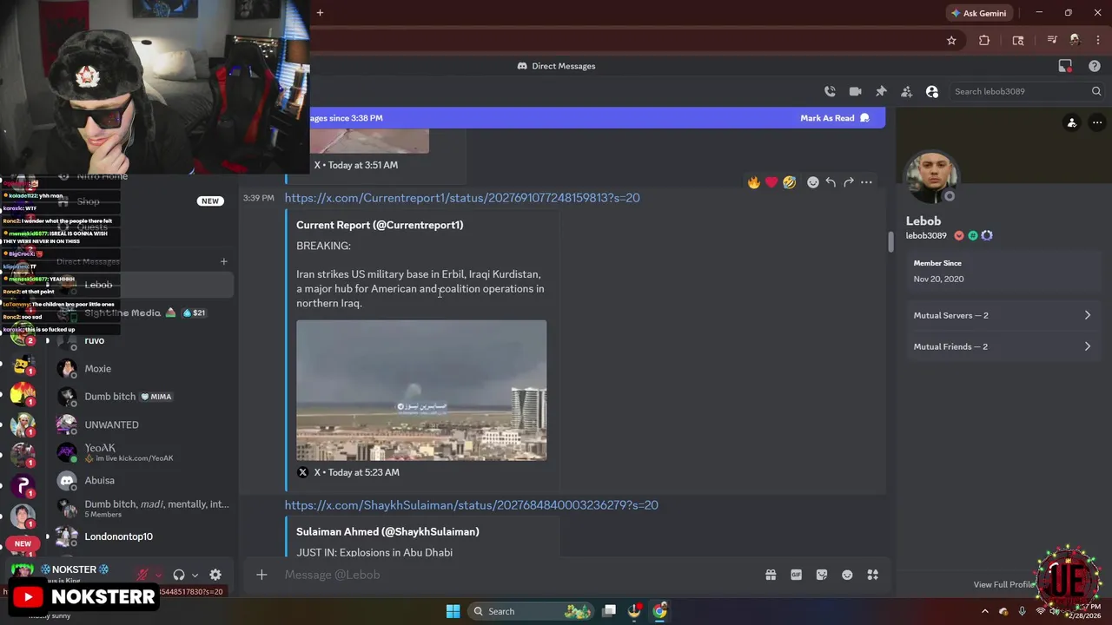Open the ShaykhSulaiman x.com link
Viewport: 1112px width, 625px height.
click(x=471, y=505)
